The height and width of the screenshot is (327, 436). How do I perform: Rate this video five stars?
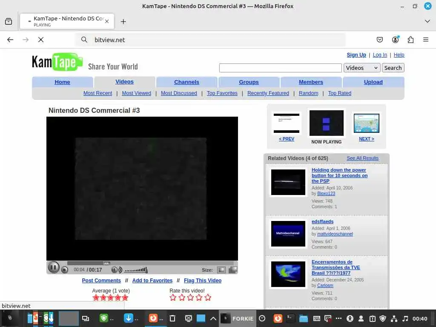coord(208,298)
